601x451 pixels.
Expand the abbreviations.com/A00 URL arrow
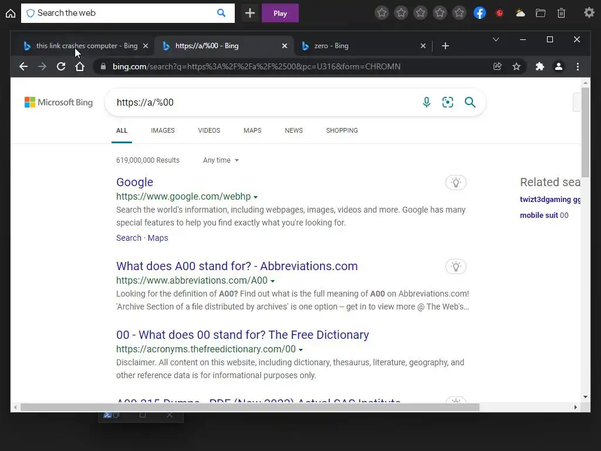tap(272, 281)
